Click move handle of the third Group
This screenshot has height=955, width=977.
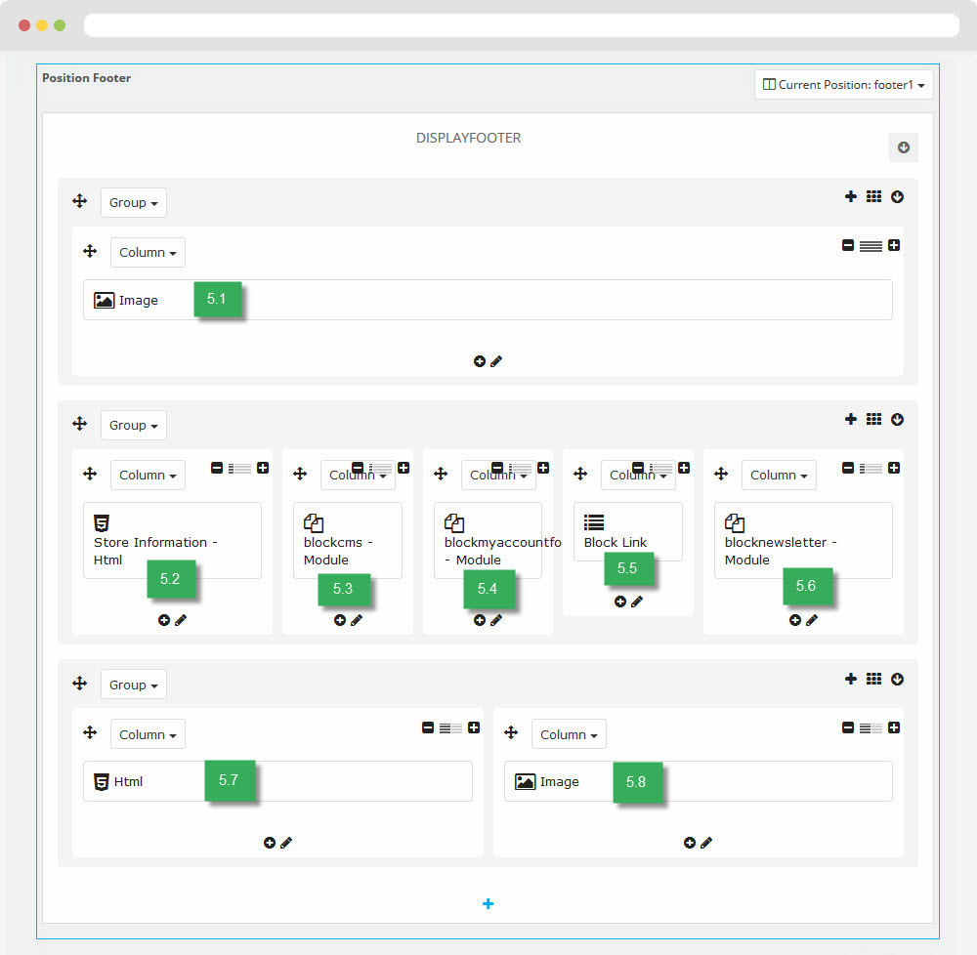point(80,684)
